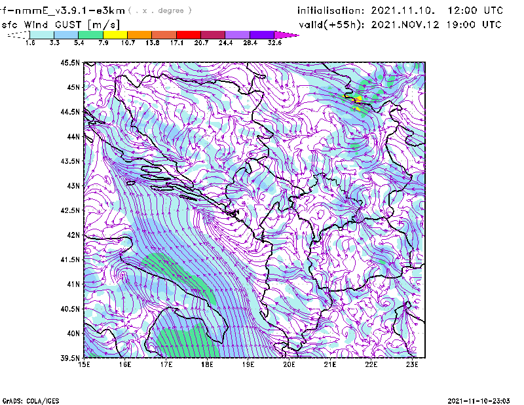This screenshot has width=524, height=405.
Task: Pick the red 17.1–20.7 legend swatch
Action: [x=189, y=35]
